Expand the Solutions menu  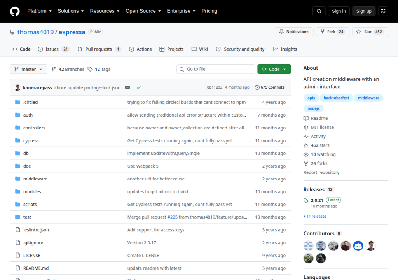[x=71, y=11]
